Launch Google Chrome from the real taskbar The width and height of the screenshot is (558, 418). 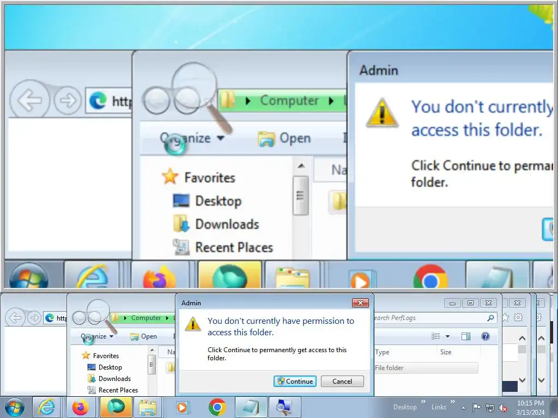(x=217, y=407)
